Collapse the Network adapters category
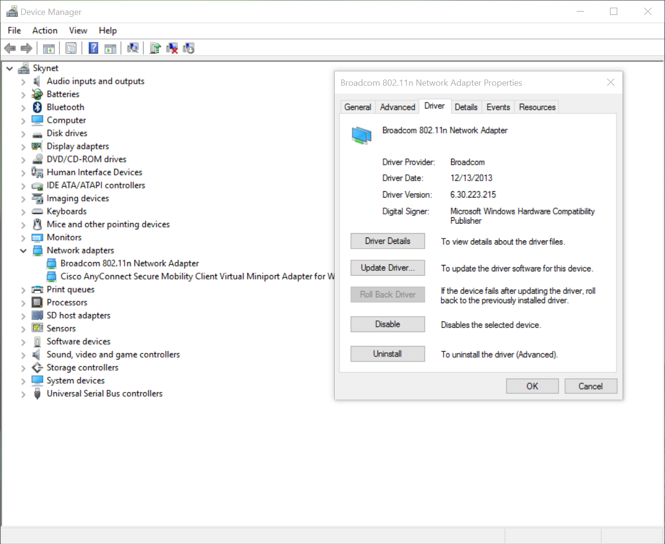 [x=23, y=251]
